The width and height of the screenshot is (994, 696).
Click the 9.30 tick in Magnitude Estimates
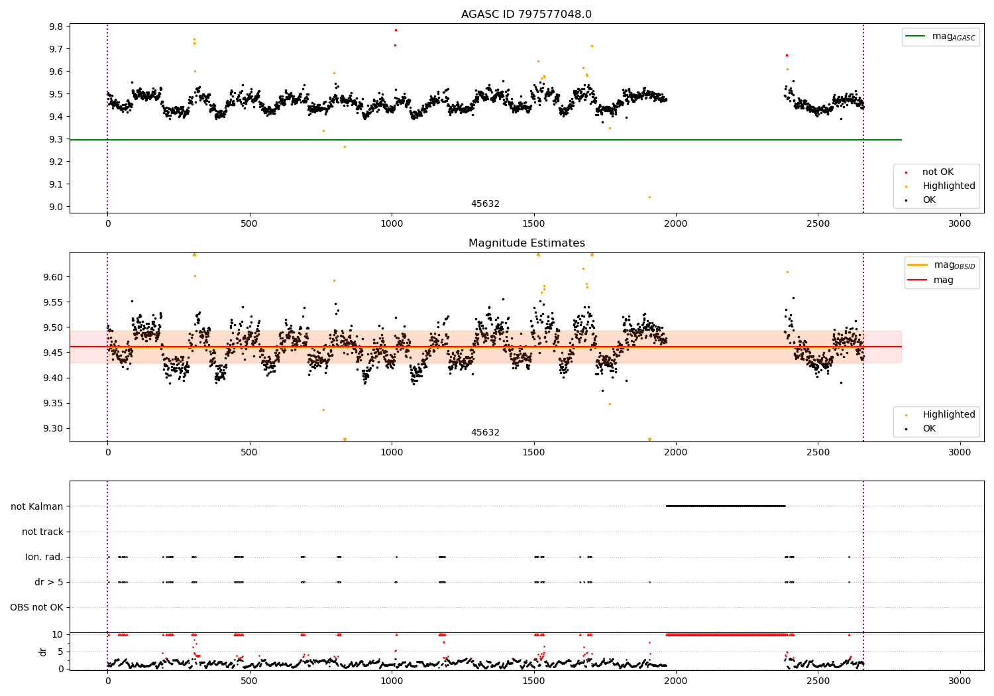coord(54,428)
